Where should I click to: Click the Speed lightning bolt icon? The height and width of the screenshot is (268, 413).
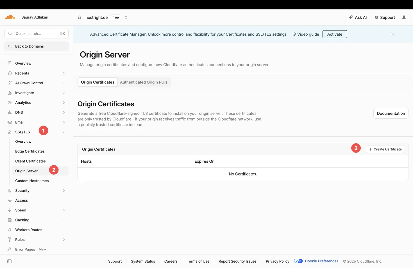tap(10, 210)
